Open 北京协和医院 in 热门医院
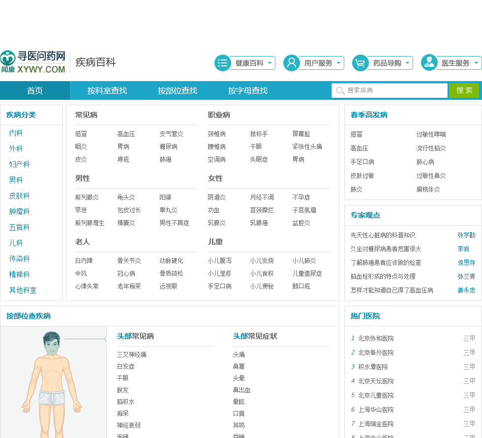Image resolution: width=482 pixels, height=438 pixels. click(x=376, y=339)
